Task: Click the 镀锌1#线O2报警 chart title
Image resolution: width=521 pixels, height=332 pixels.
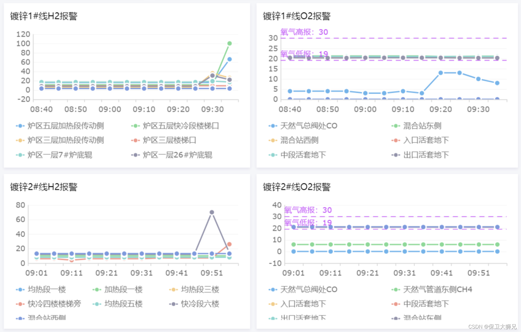Action: [x=297, y=16]
